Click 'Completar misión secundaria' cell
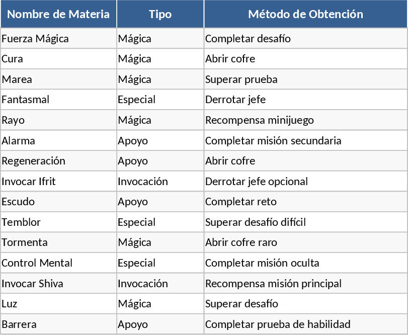408x335 pixels. click(x=273, y=141)
